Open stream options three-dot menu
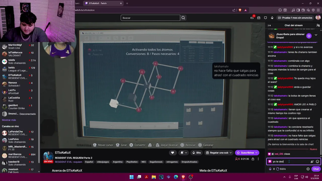322x181 pixels. point(258,159)
